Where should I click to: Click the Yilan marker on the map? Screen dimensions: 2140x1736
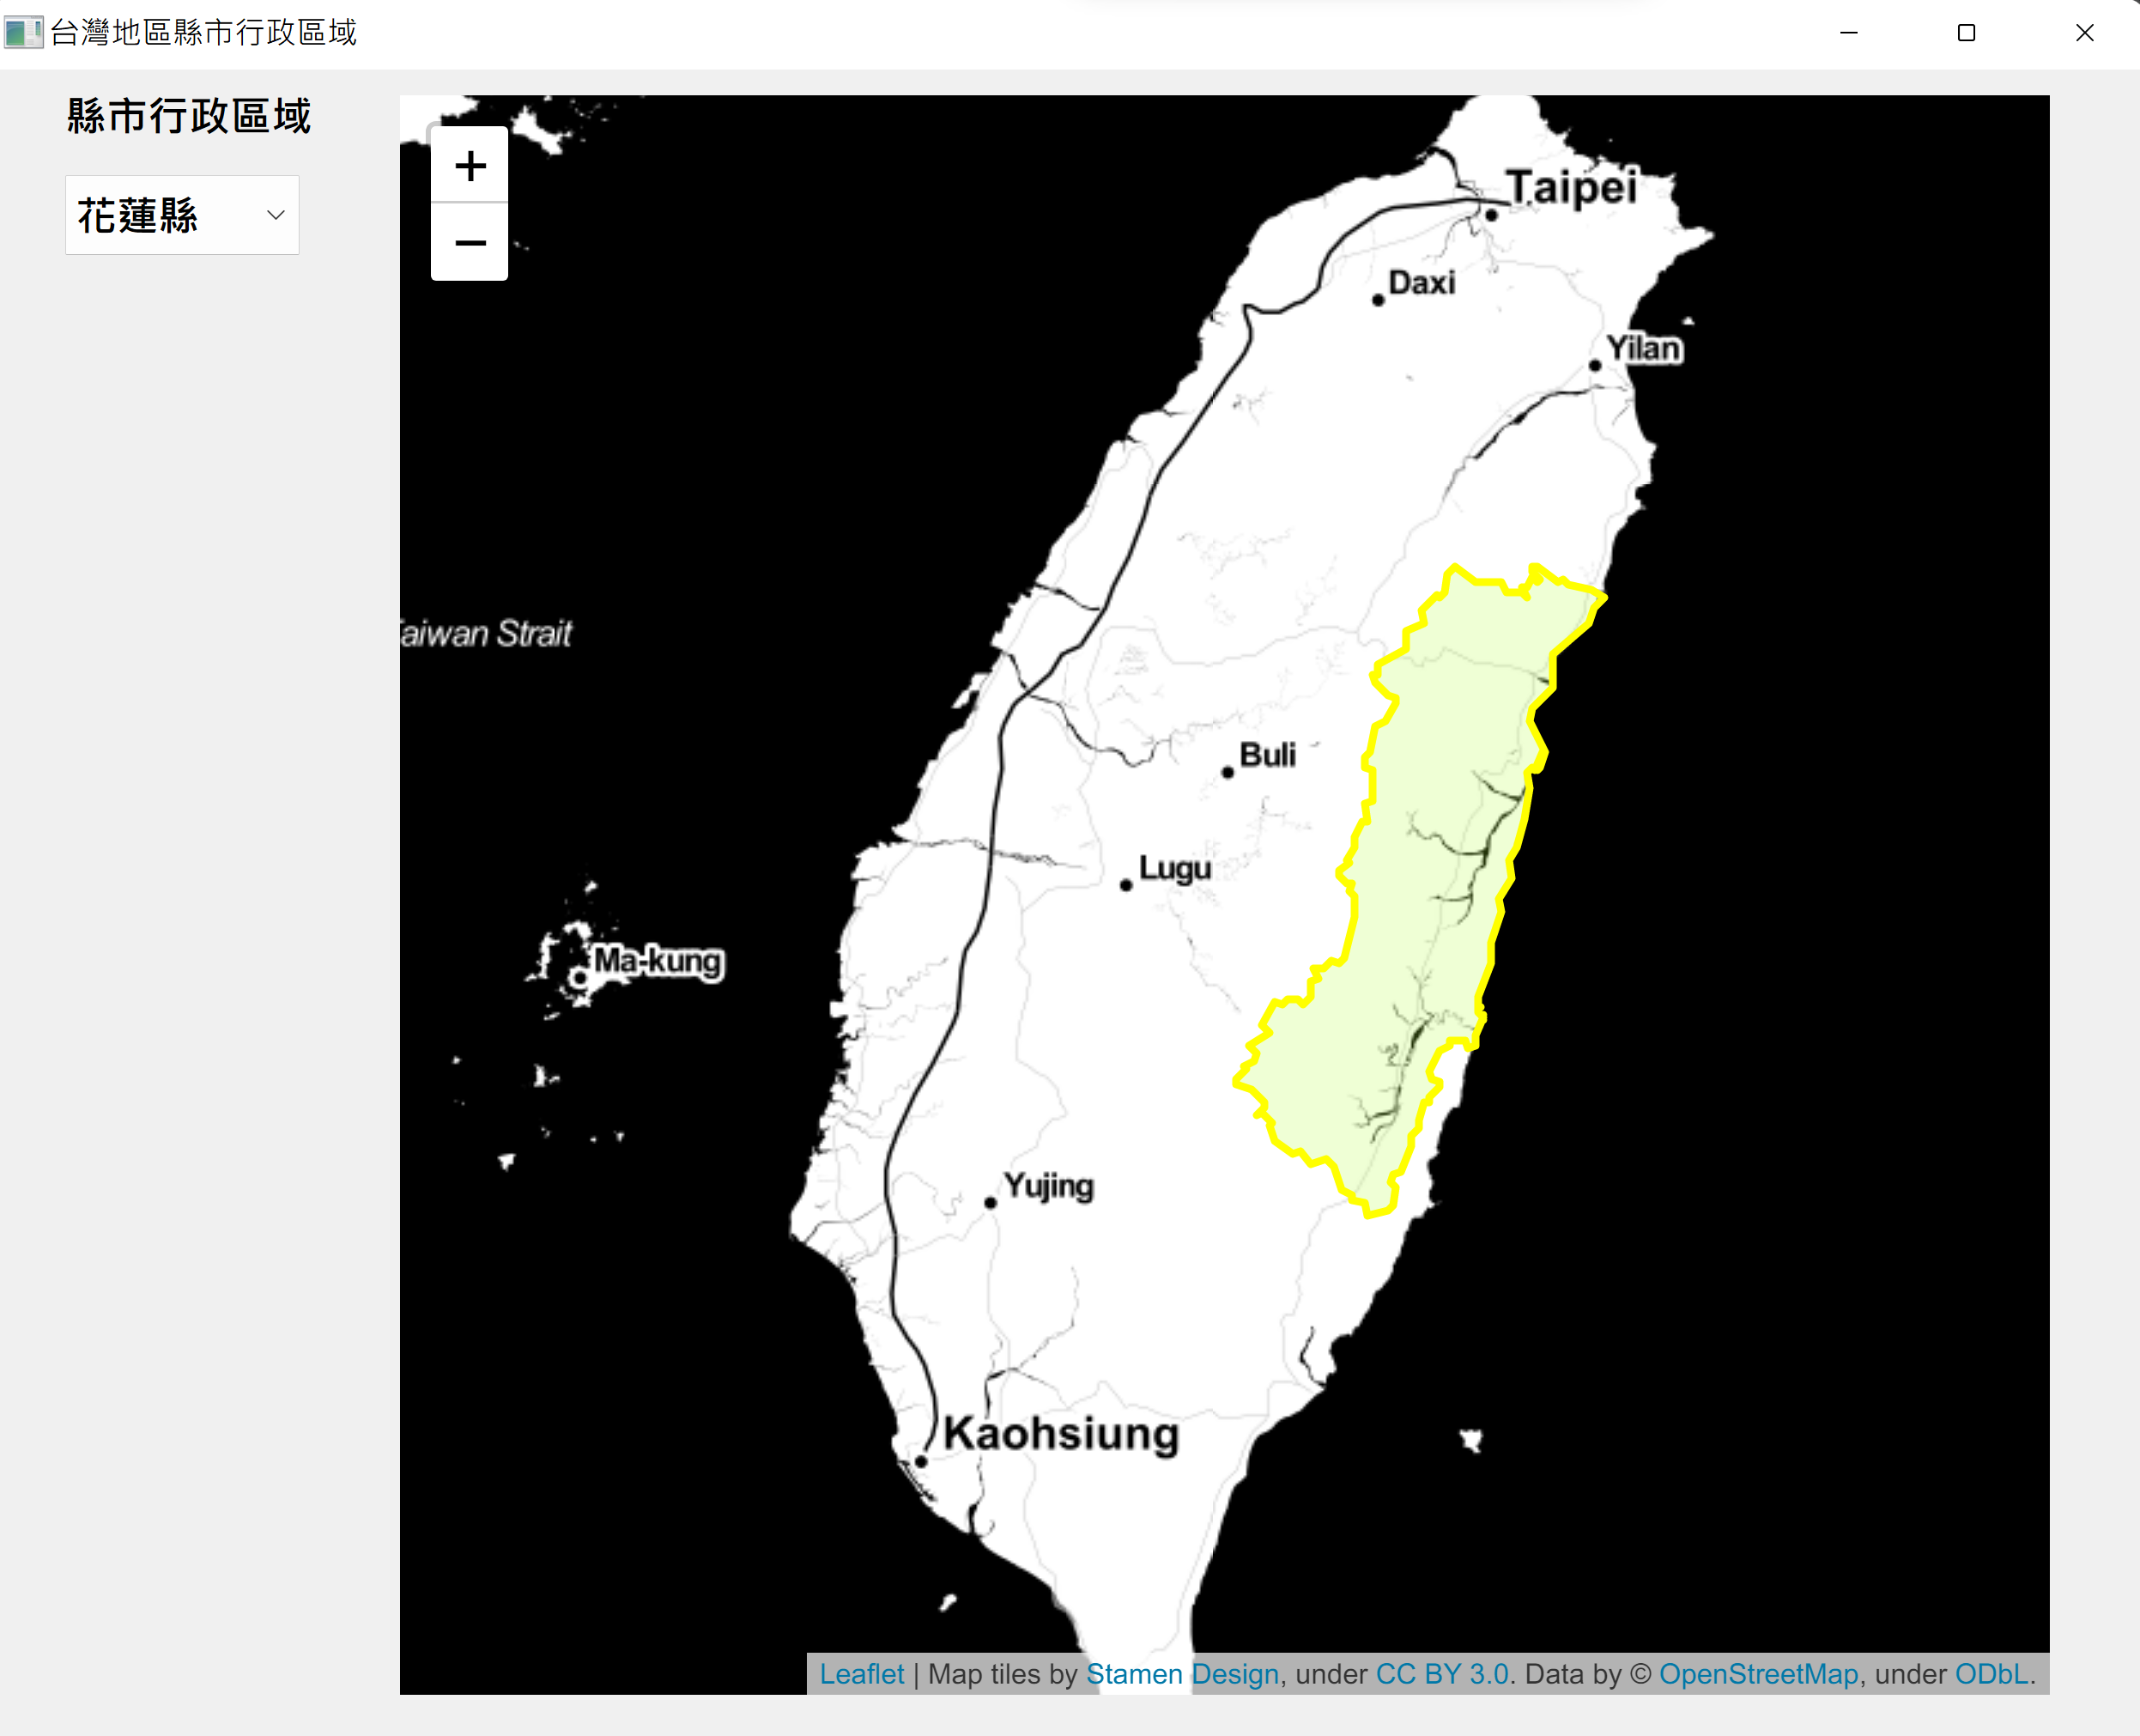pyautogui.click(x=1595, y=365)
